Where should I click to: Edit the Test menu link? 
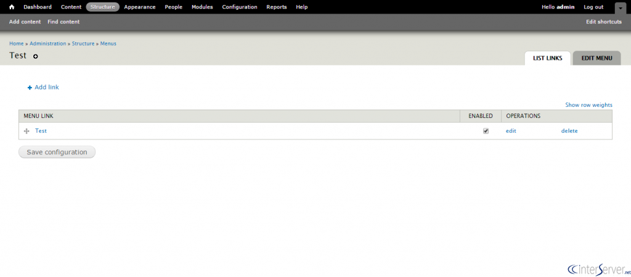click(x=511, y=131)
